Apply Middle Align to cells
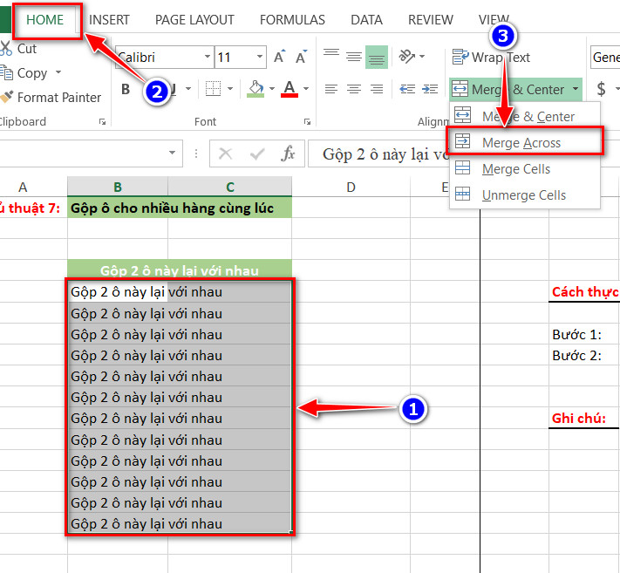This screenshot has width=620, height=573. [354, 57]
